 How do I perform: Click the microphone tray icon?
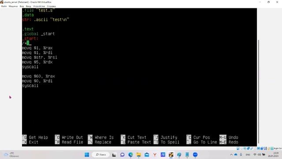coord(241,155)
